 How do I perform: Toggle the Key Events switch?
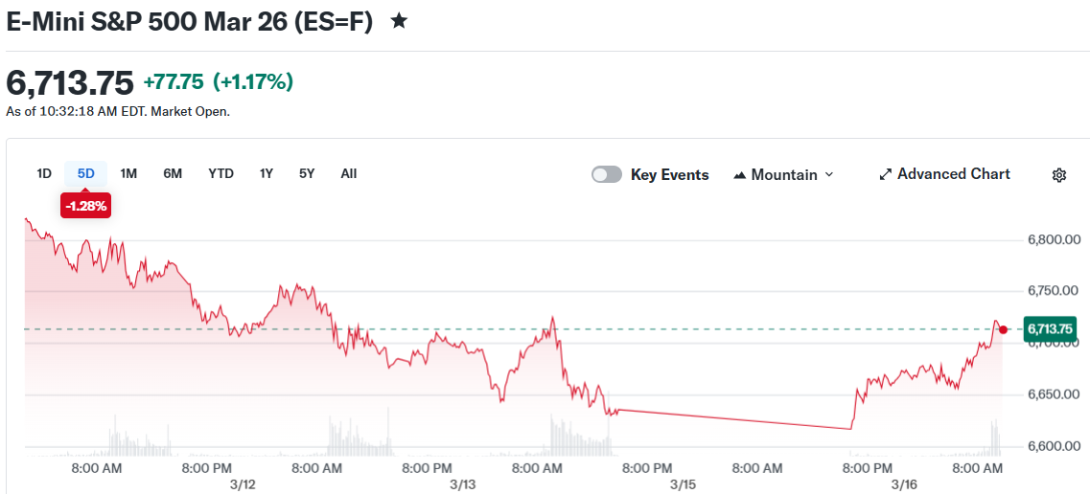click(607, 174)
